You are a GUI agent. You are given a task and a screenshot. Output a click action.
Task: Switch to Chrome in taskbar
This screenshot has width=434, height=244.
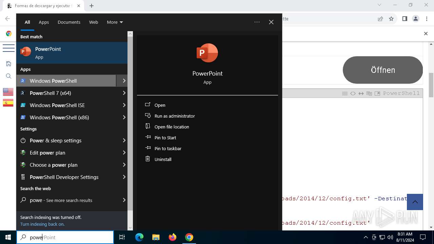click(189, 237)
